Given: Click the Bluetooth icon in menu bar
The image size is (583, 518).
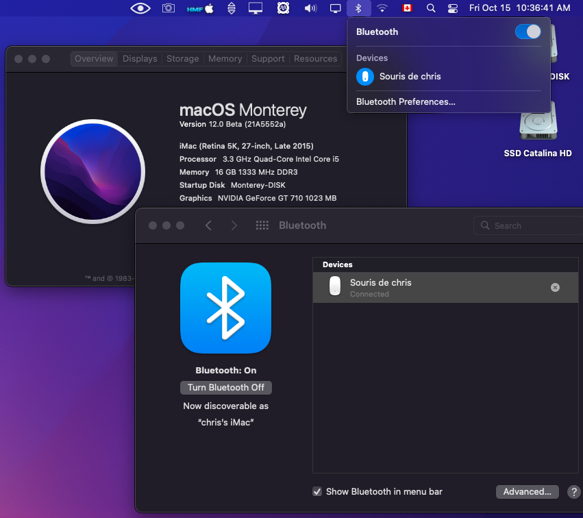Looking at the screenshot, I should pos(358,8).
